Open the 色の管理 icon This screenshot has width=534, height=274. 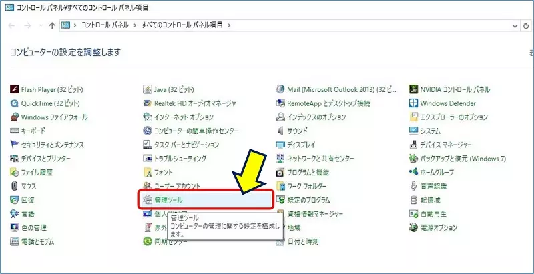pos(14,227)
